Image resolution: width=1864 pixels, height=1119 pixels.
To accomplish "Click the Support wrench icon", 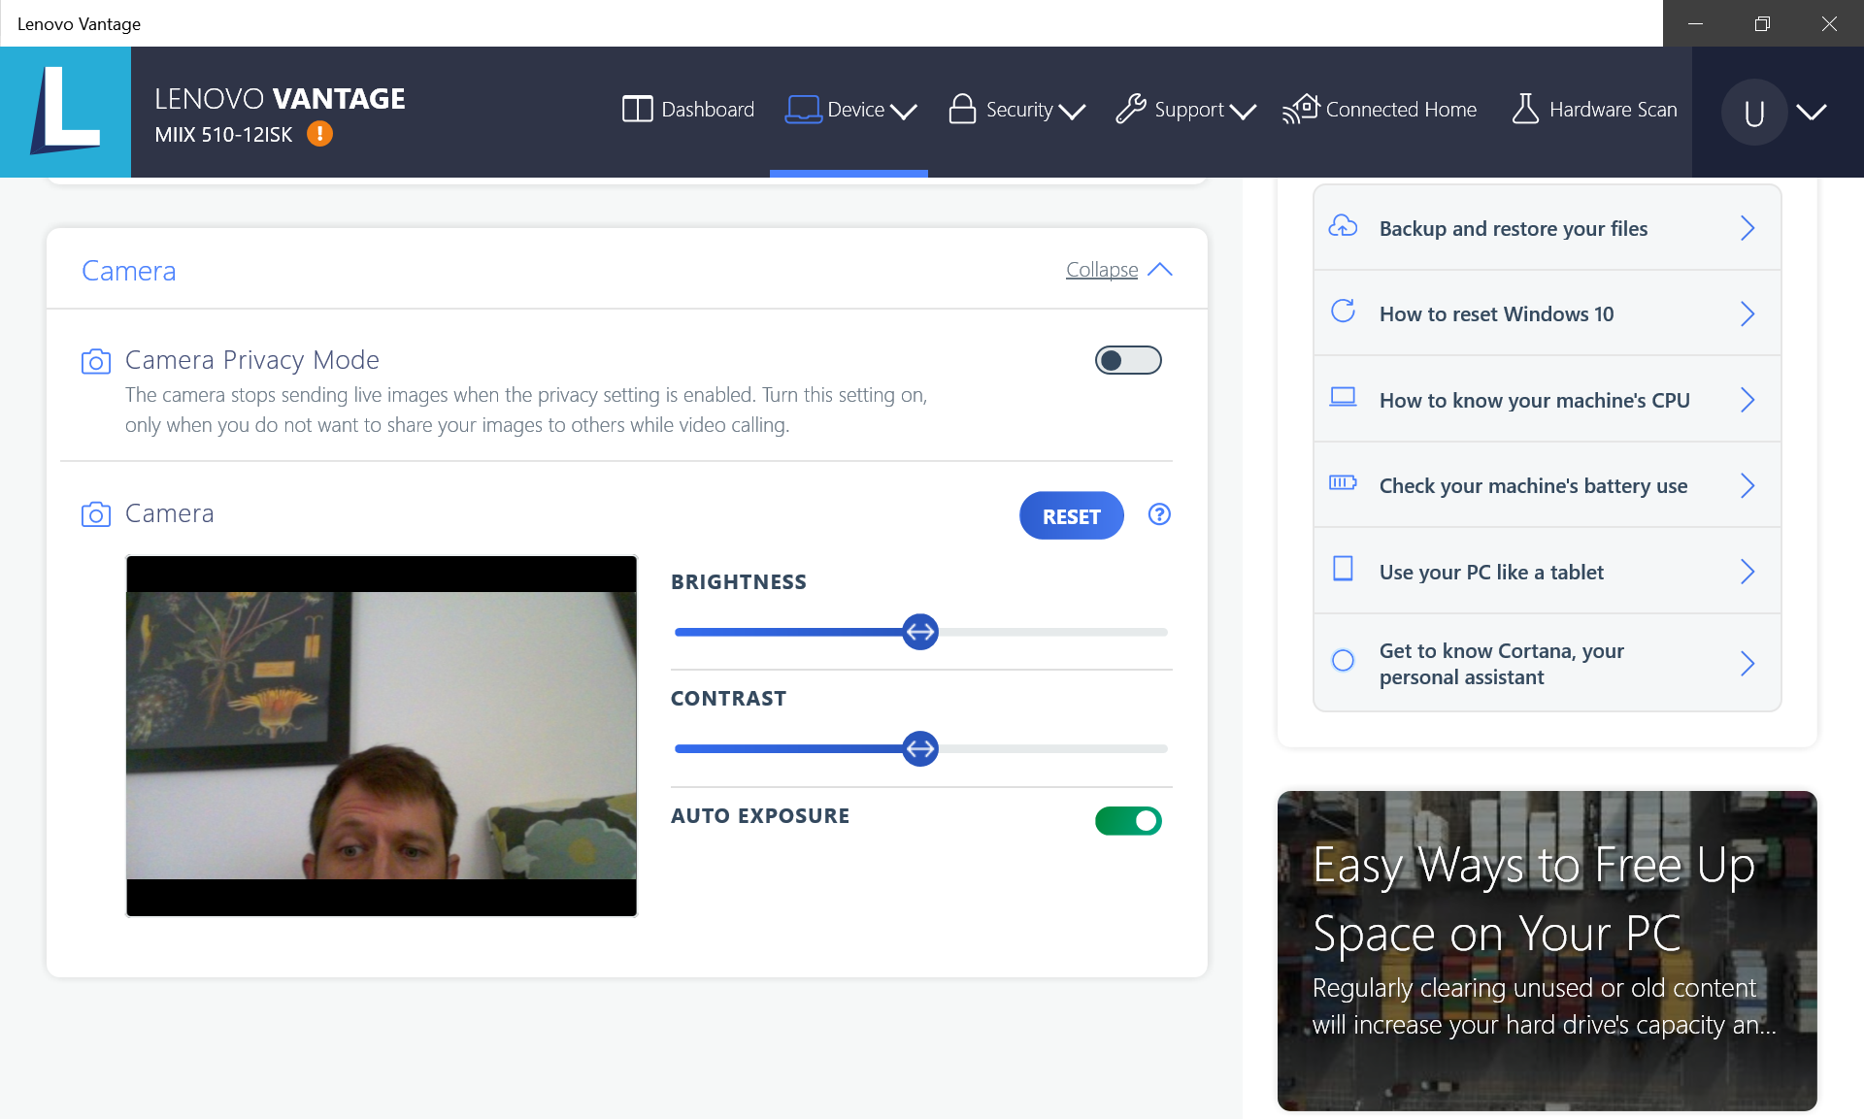I will click(x=1130, y=109).
